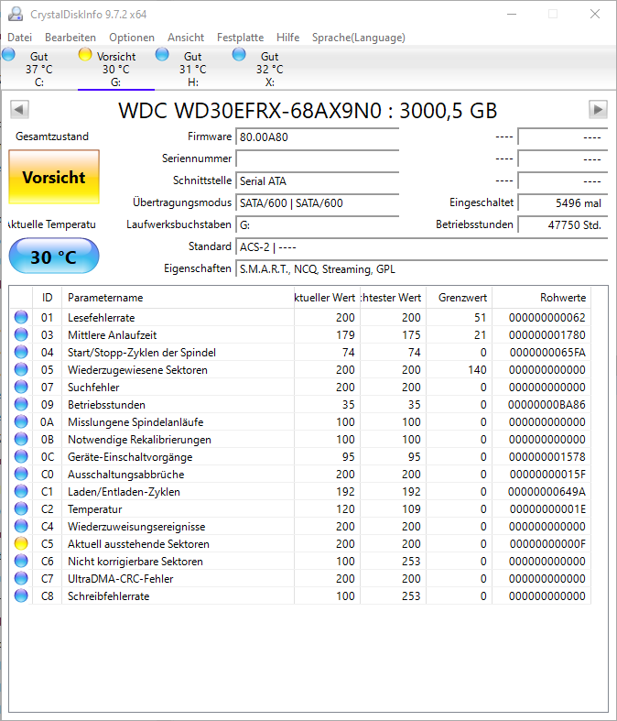This screenshot has height=721, width=617.
Task: Click status orb for Mittlere Anlaufzeit row
Action: tap(21, 334)
